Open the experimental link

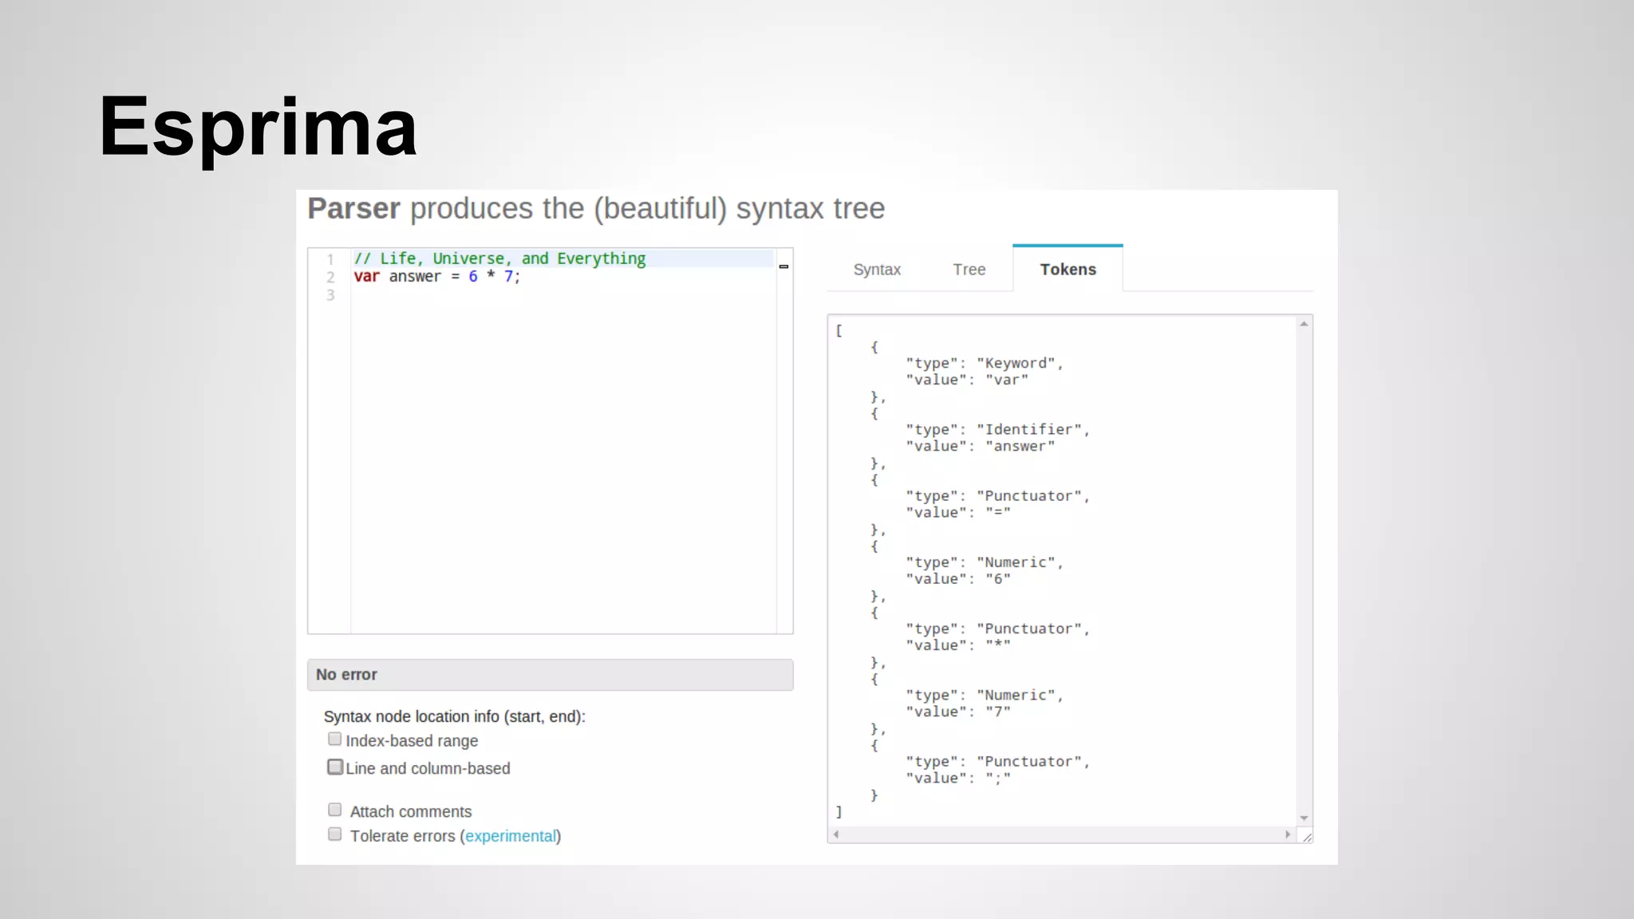(x=511, y=836)
